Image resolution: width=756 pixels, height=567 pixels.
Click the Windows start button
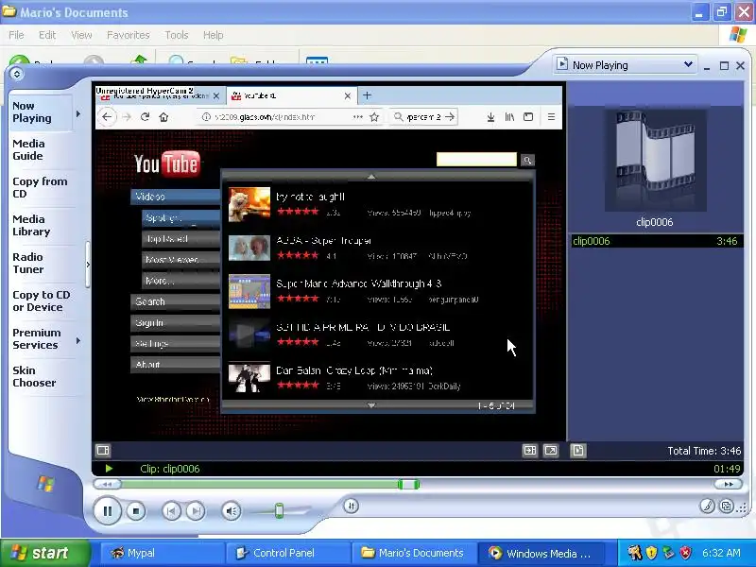click(x=45, y=553)
